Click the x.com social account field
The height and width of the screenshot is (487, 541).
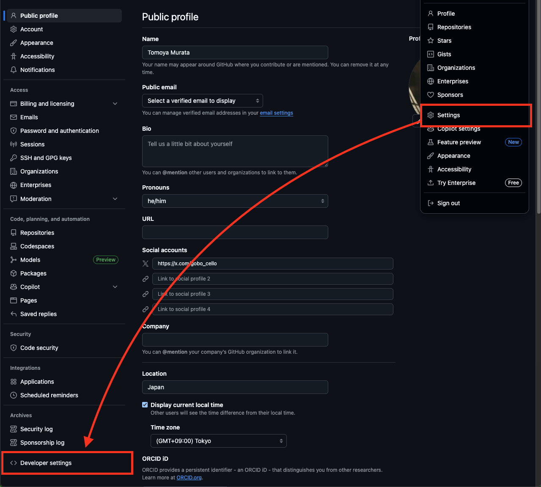(x=273, y=264)
